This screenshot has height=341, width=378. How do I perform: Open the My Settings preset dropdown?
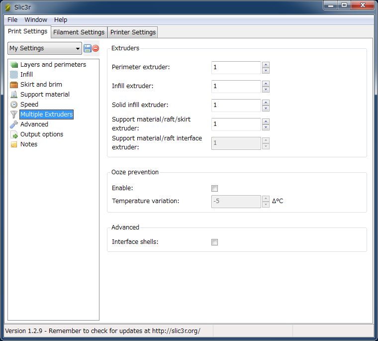coord(45,48)
